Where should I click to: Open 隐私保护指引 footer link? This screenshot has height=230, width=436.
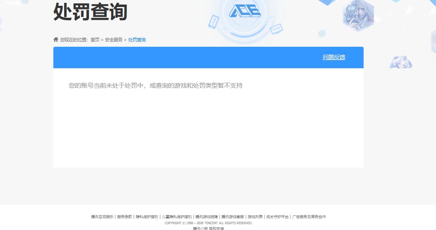pyautogui.click(x=147, y=217)
